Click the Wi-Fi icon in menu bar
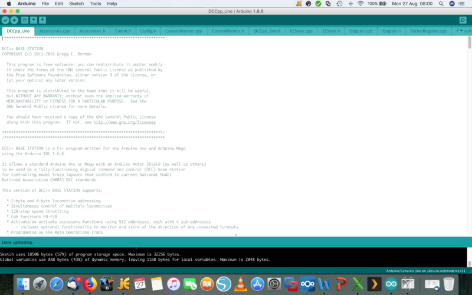 [x=360, y=4]
